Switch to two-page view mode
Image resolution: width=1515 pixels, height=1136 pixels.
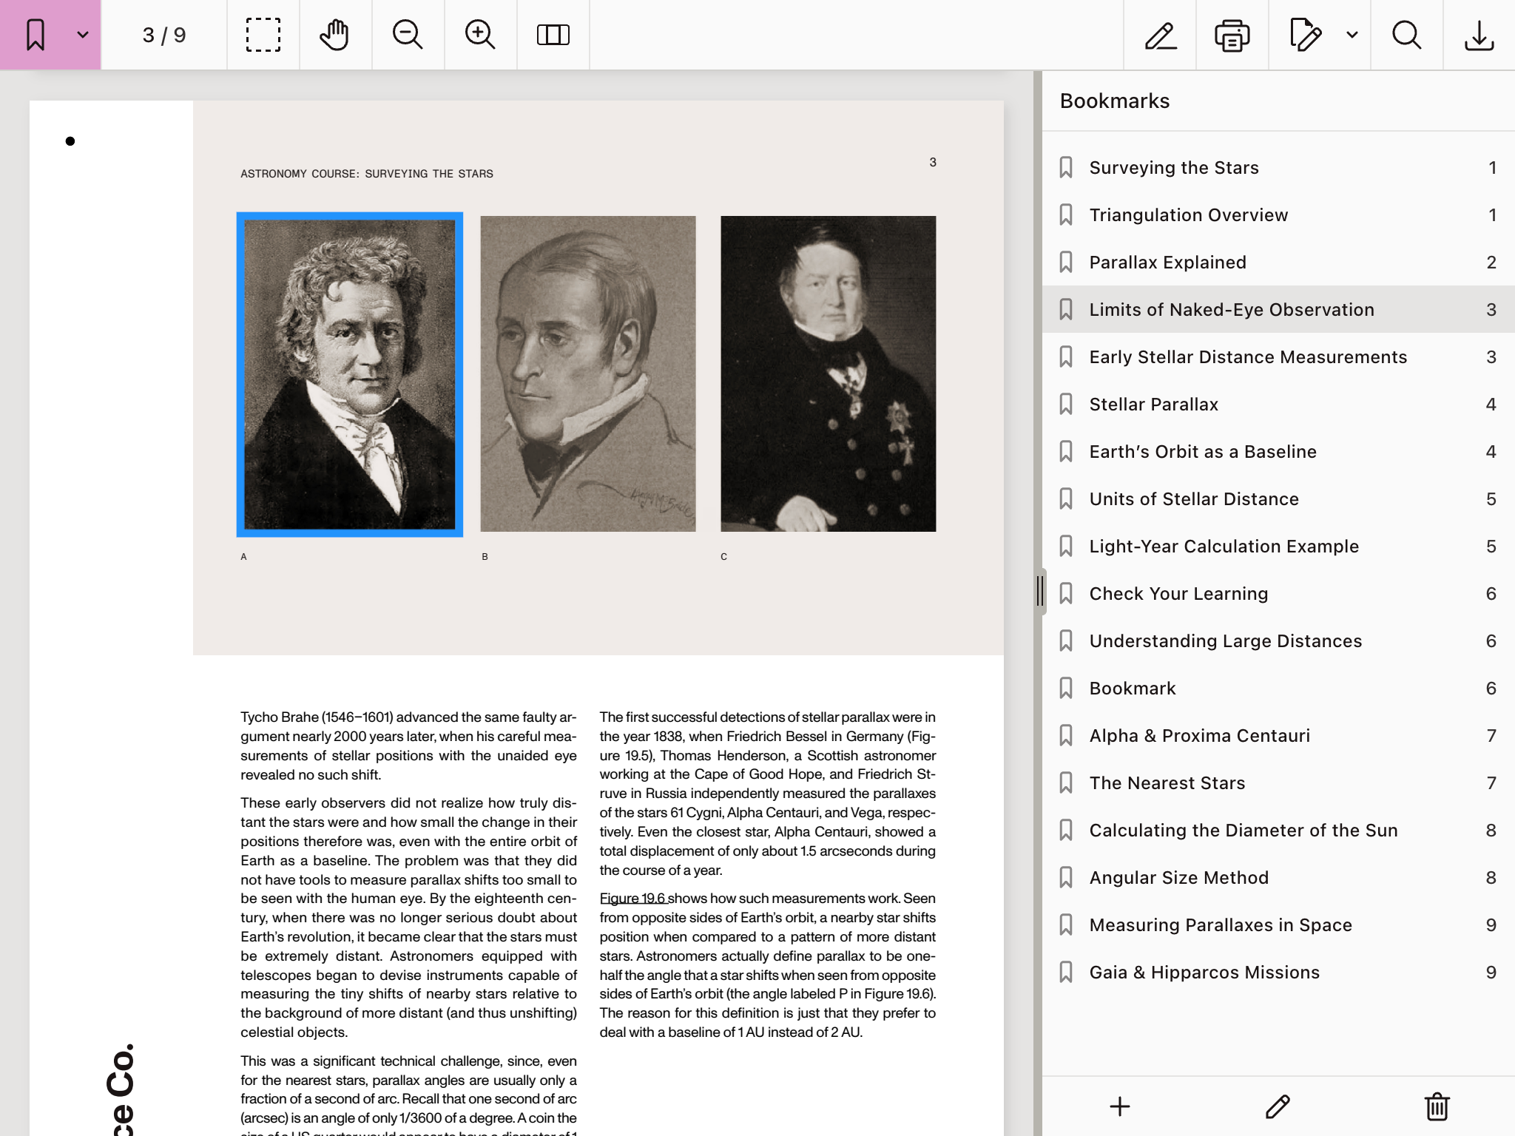click(x=553, y=34)
